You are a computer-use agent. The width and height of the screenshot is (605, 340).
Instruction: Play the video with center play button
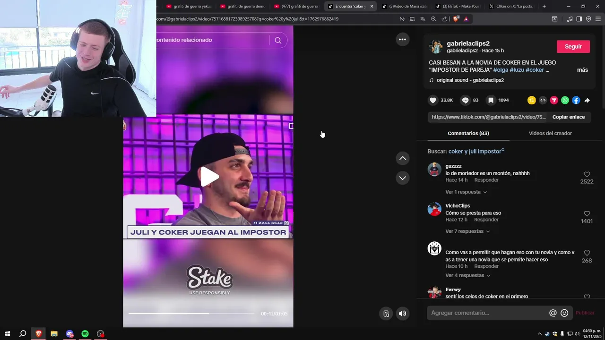click(x=209, y=177)
